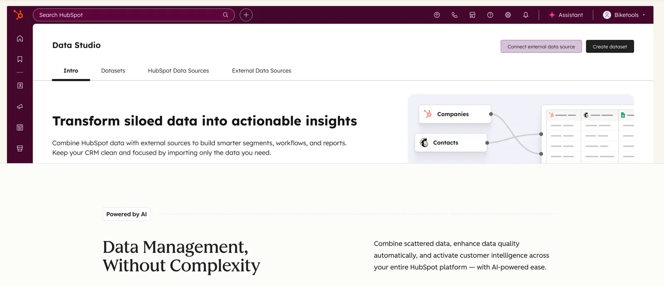The image size is (664, 286).
Task: Expand the Biketools account dropdown
Action: tap(624, 15)
